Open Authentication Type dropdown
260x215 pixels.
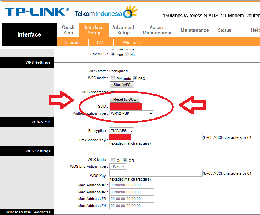132,113
